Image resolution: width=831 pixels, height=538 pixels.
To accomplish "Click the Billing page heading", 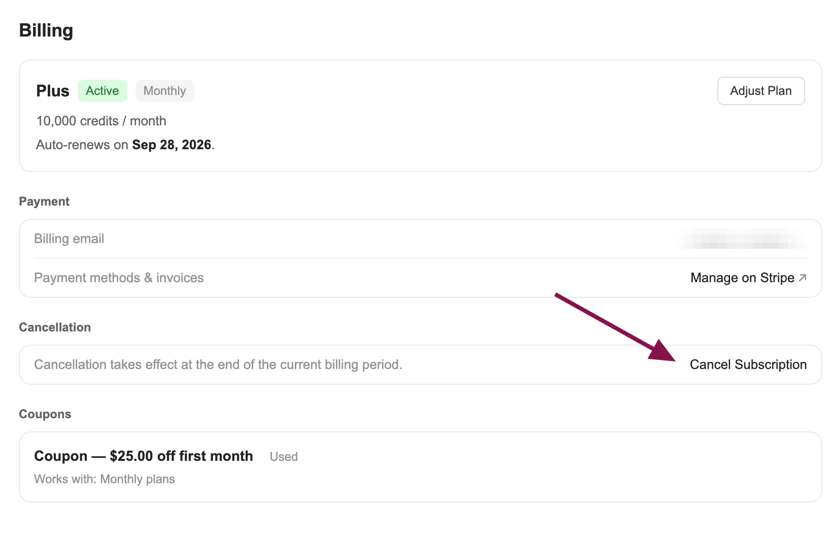I will tap(46, 30).
